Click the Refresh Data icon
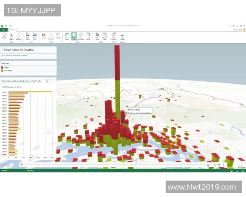 click(105, 36)
